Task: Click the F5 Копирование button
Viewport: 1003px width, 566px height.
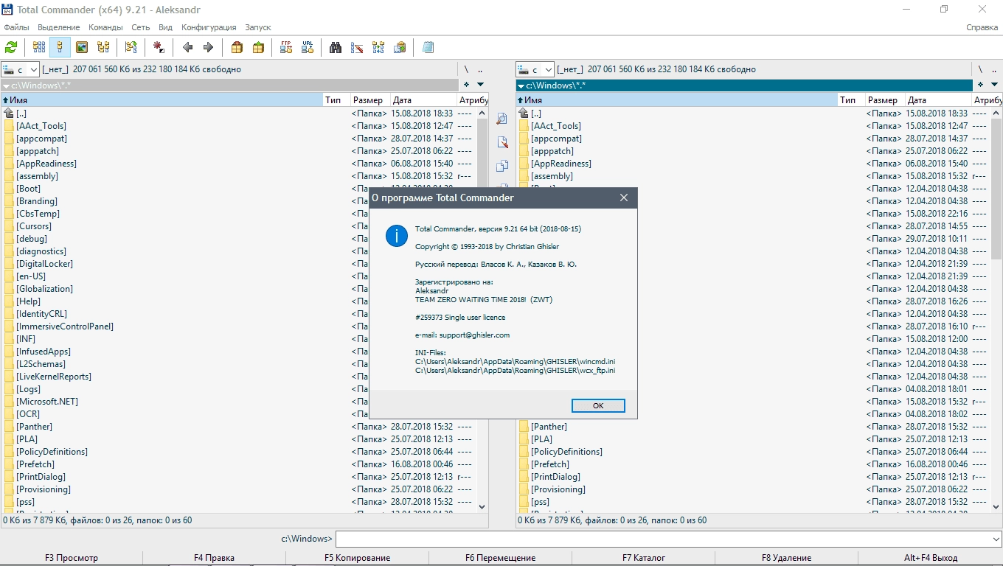Action: [x=357, y=558]
